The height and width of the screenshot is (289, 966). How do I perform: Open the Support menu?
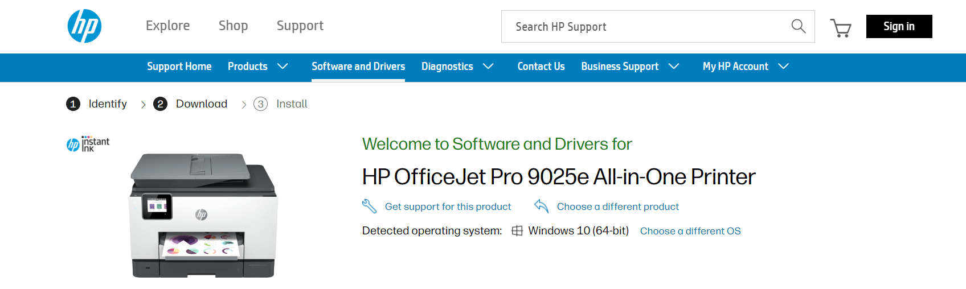[300, 26]
